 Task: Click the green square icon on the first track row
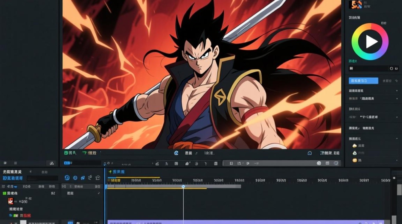[x=4, y=193]
